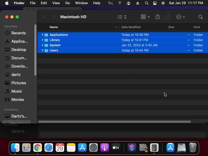Select Recents in the sidebar
This screenshot has height=156, width=208.
17,33
